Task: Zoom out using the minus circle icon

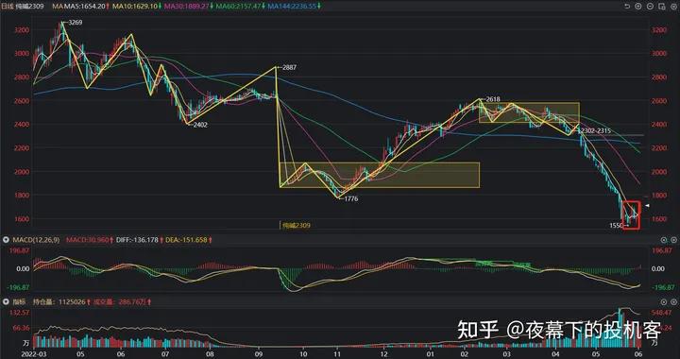Action: tap(649, 6)
